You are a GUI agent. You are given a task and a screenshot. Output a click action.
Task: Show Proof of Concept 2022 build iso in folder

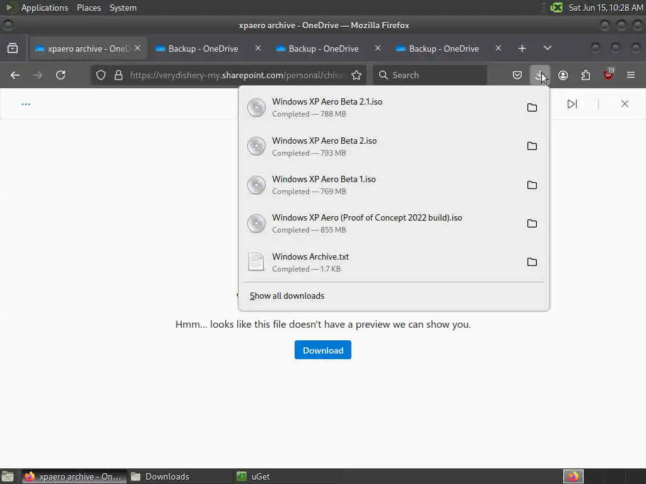(x=532, y=224)
